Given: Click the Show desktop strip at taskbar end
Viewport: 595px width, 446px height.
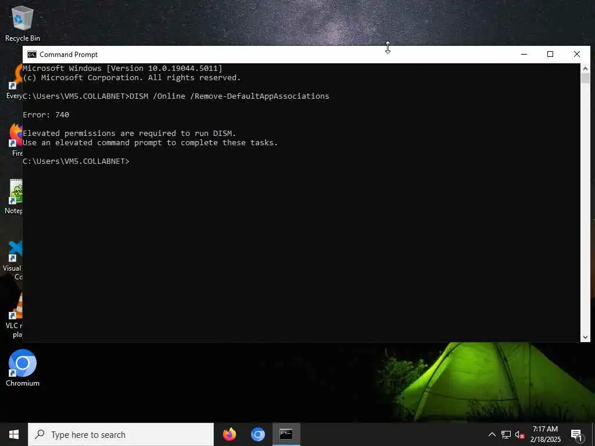Looking at the screenshot, I should [593, 434].
